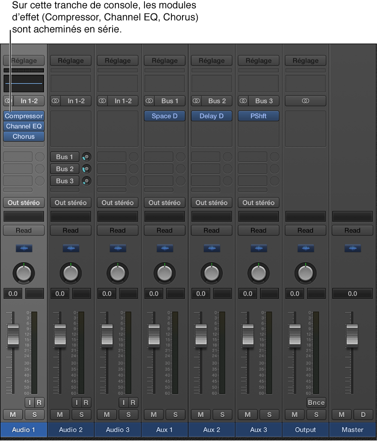Viewport: 377px width, 441px height.
Task: Select the Aux 3 channel name
Action: 258,429
